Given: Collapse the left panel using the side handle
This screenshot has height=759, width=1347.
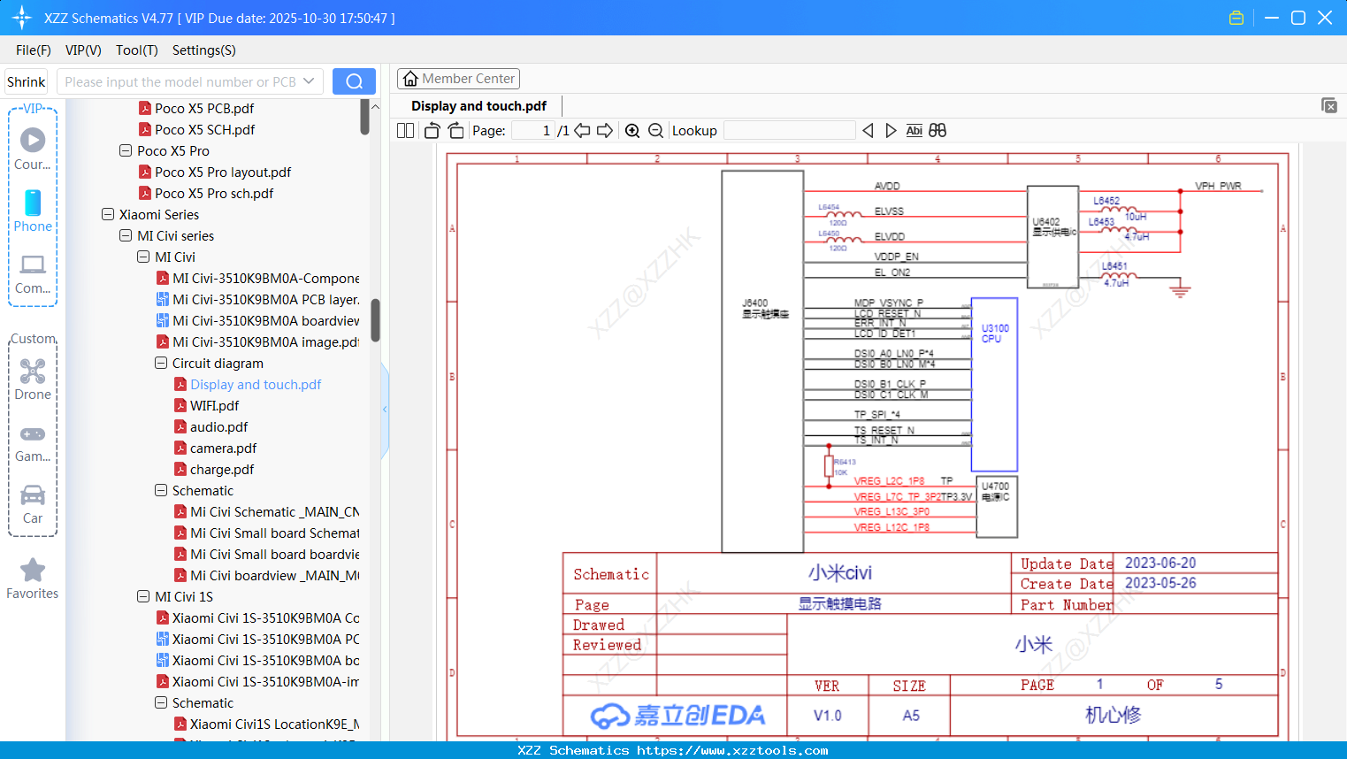Looking at the screenshot, I should point(385,410).
